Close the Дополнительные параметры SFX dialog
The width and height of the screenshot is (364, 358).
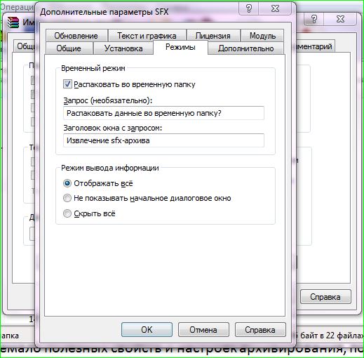275,8
